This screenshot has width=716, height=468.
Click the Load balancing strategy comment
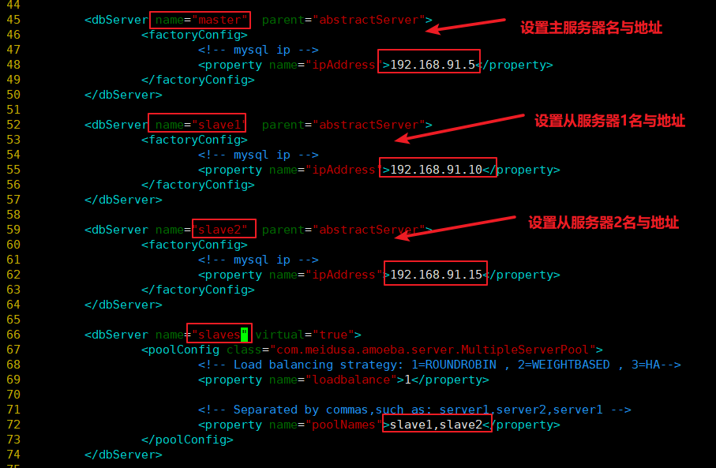(x=439, y=365)
